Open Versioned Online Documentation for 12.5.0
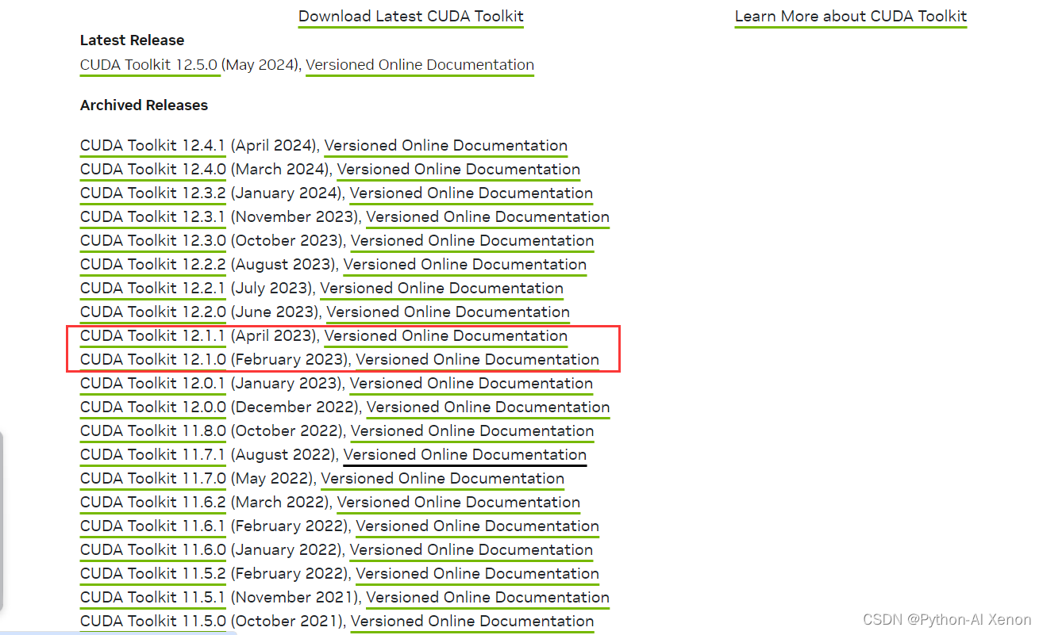 click(420, 65)
